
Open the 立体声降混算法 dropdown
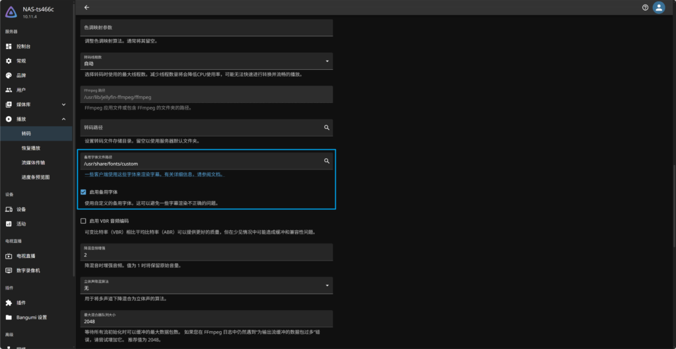coord(206,286)
